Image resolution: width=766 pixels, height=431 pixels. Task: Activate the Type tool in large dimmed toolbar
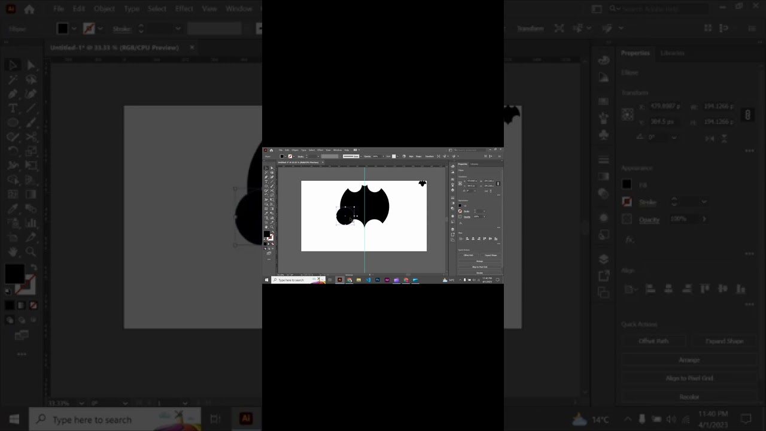point(13,108)
